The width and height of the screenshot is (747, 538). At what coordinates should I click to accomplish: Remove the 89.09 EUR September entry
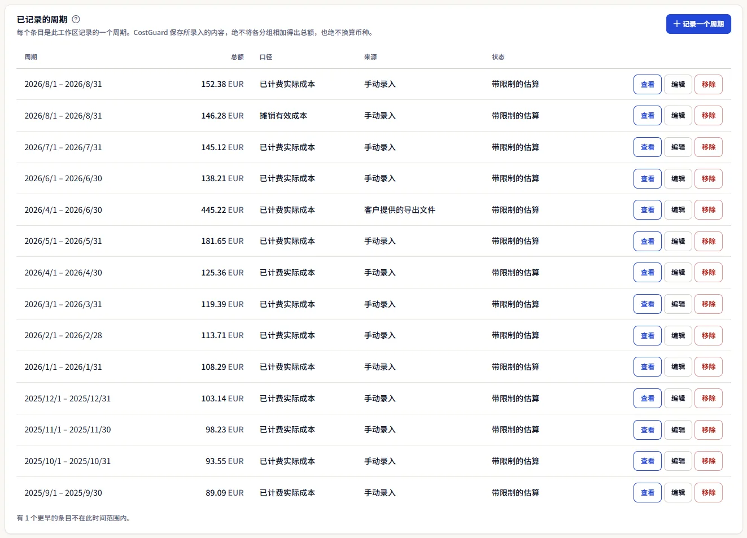pyautogui.click(x=709, y=493)
